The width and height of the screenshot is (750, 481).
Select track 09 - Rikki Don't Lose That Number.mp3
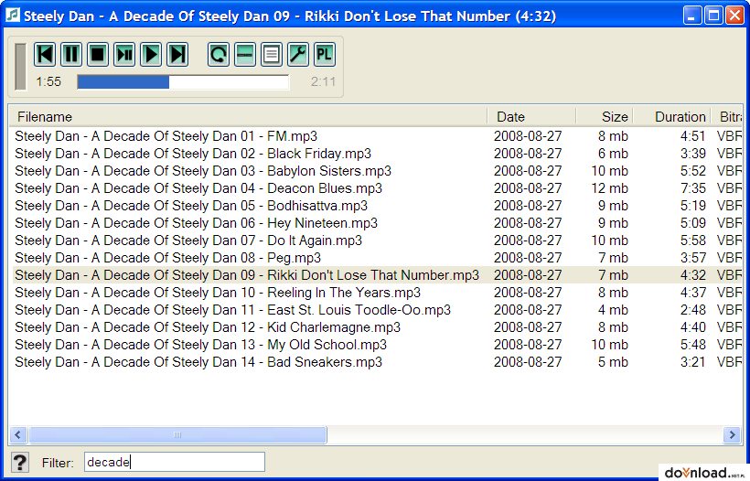[x=247, y=275]
